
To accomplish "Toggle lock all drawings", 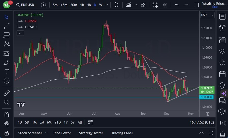I will [7, 133].
